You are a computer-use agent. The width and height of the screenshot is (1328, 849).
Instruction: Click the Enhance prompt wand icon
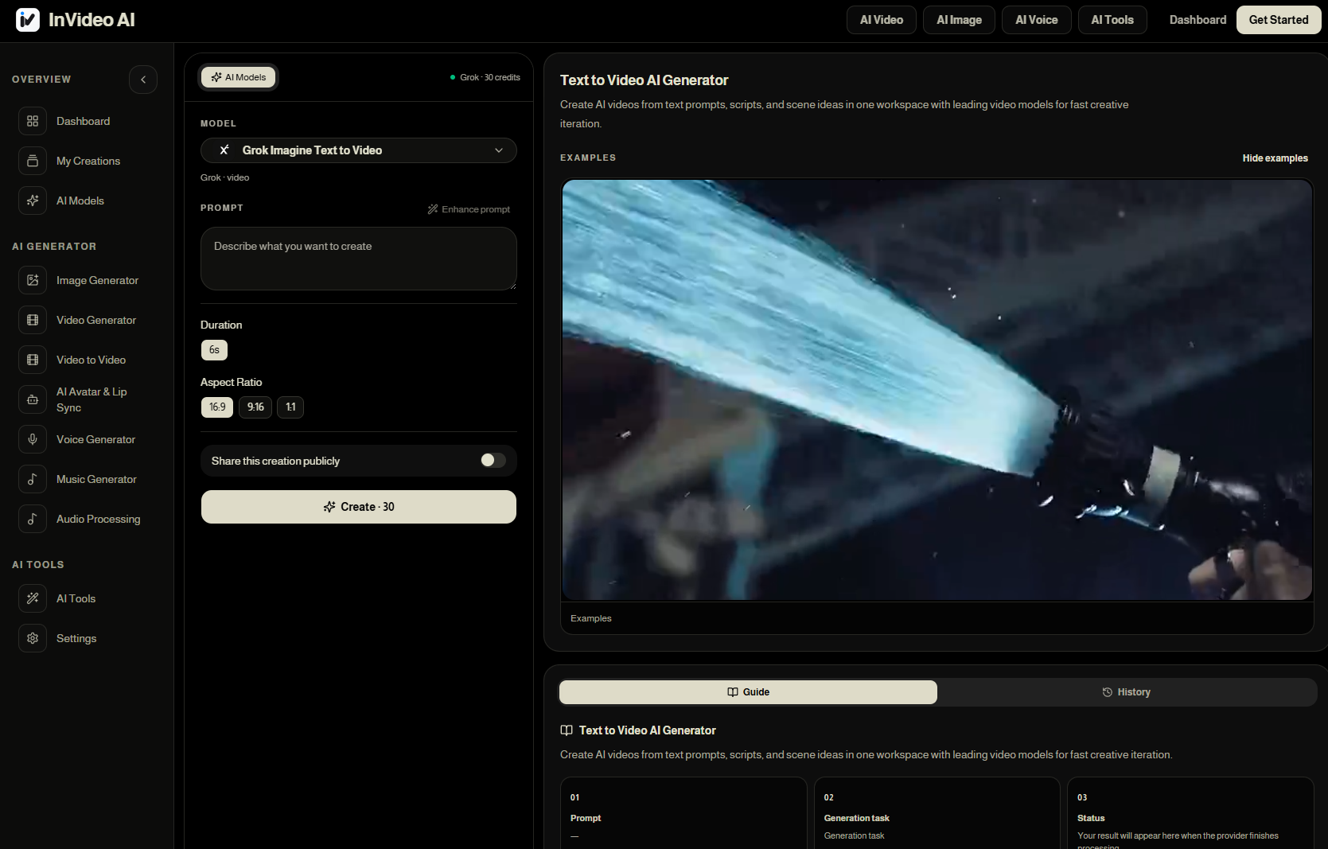click(433, 209)
